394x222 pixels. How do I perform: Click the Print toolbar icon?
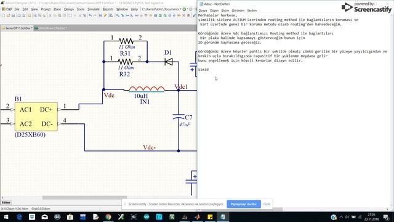pos(19,15)
